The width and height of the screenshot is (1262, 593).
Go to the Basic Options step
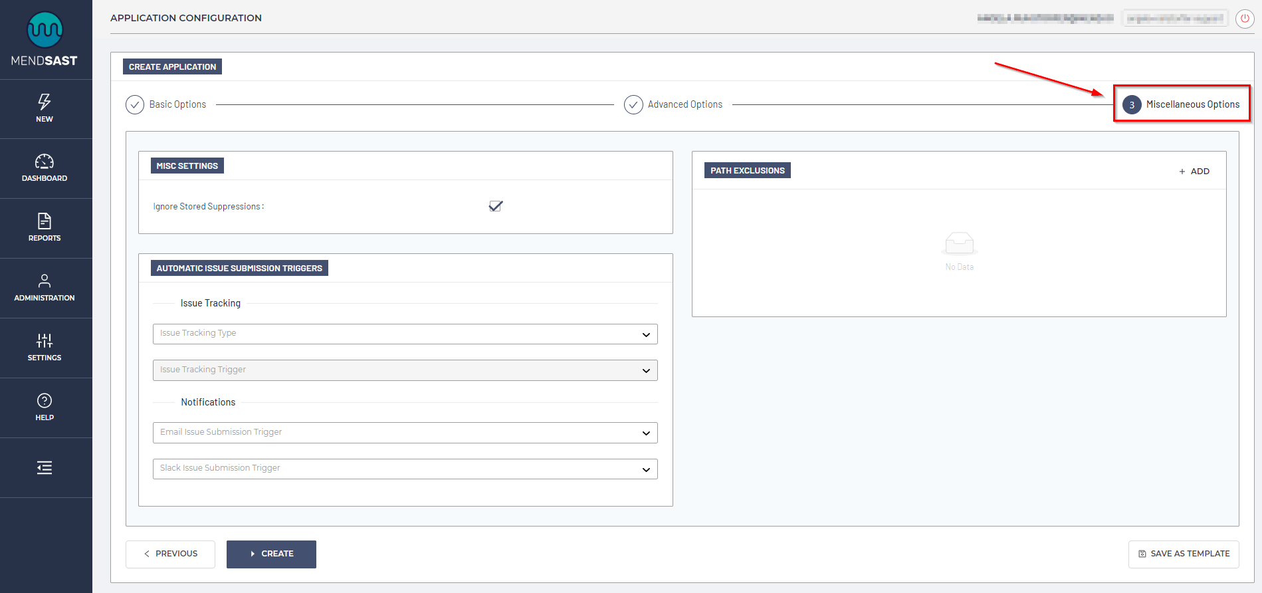pos(166,104)
